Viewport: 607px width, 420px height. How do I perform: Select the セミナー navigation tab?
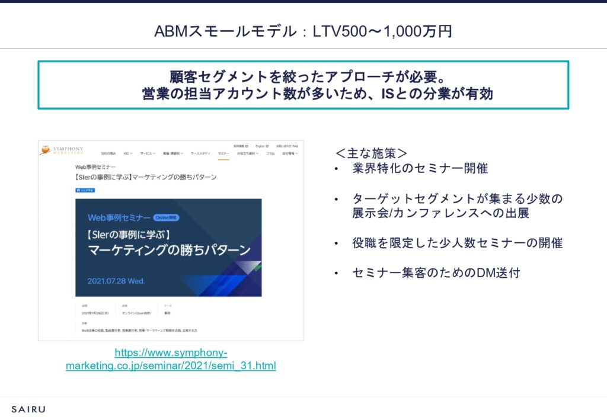tap(223, 153)
